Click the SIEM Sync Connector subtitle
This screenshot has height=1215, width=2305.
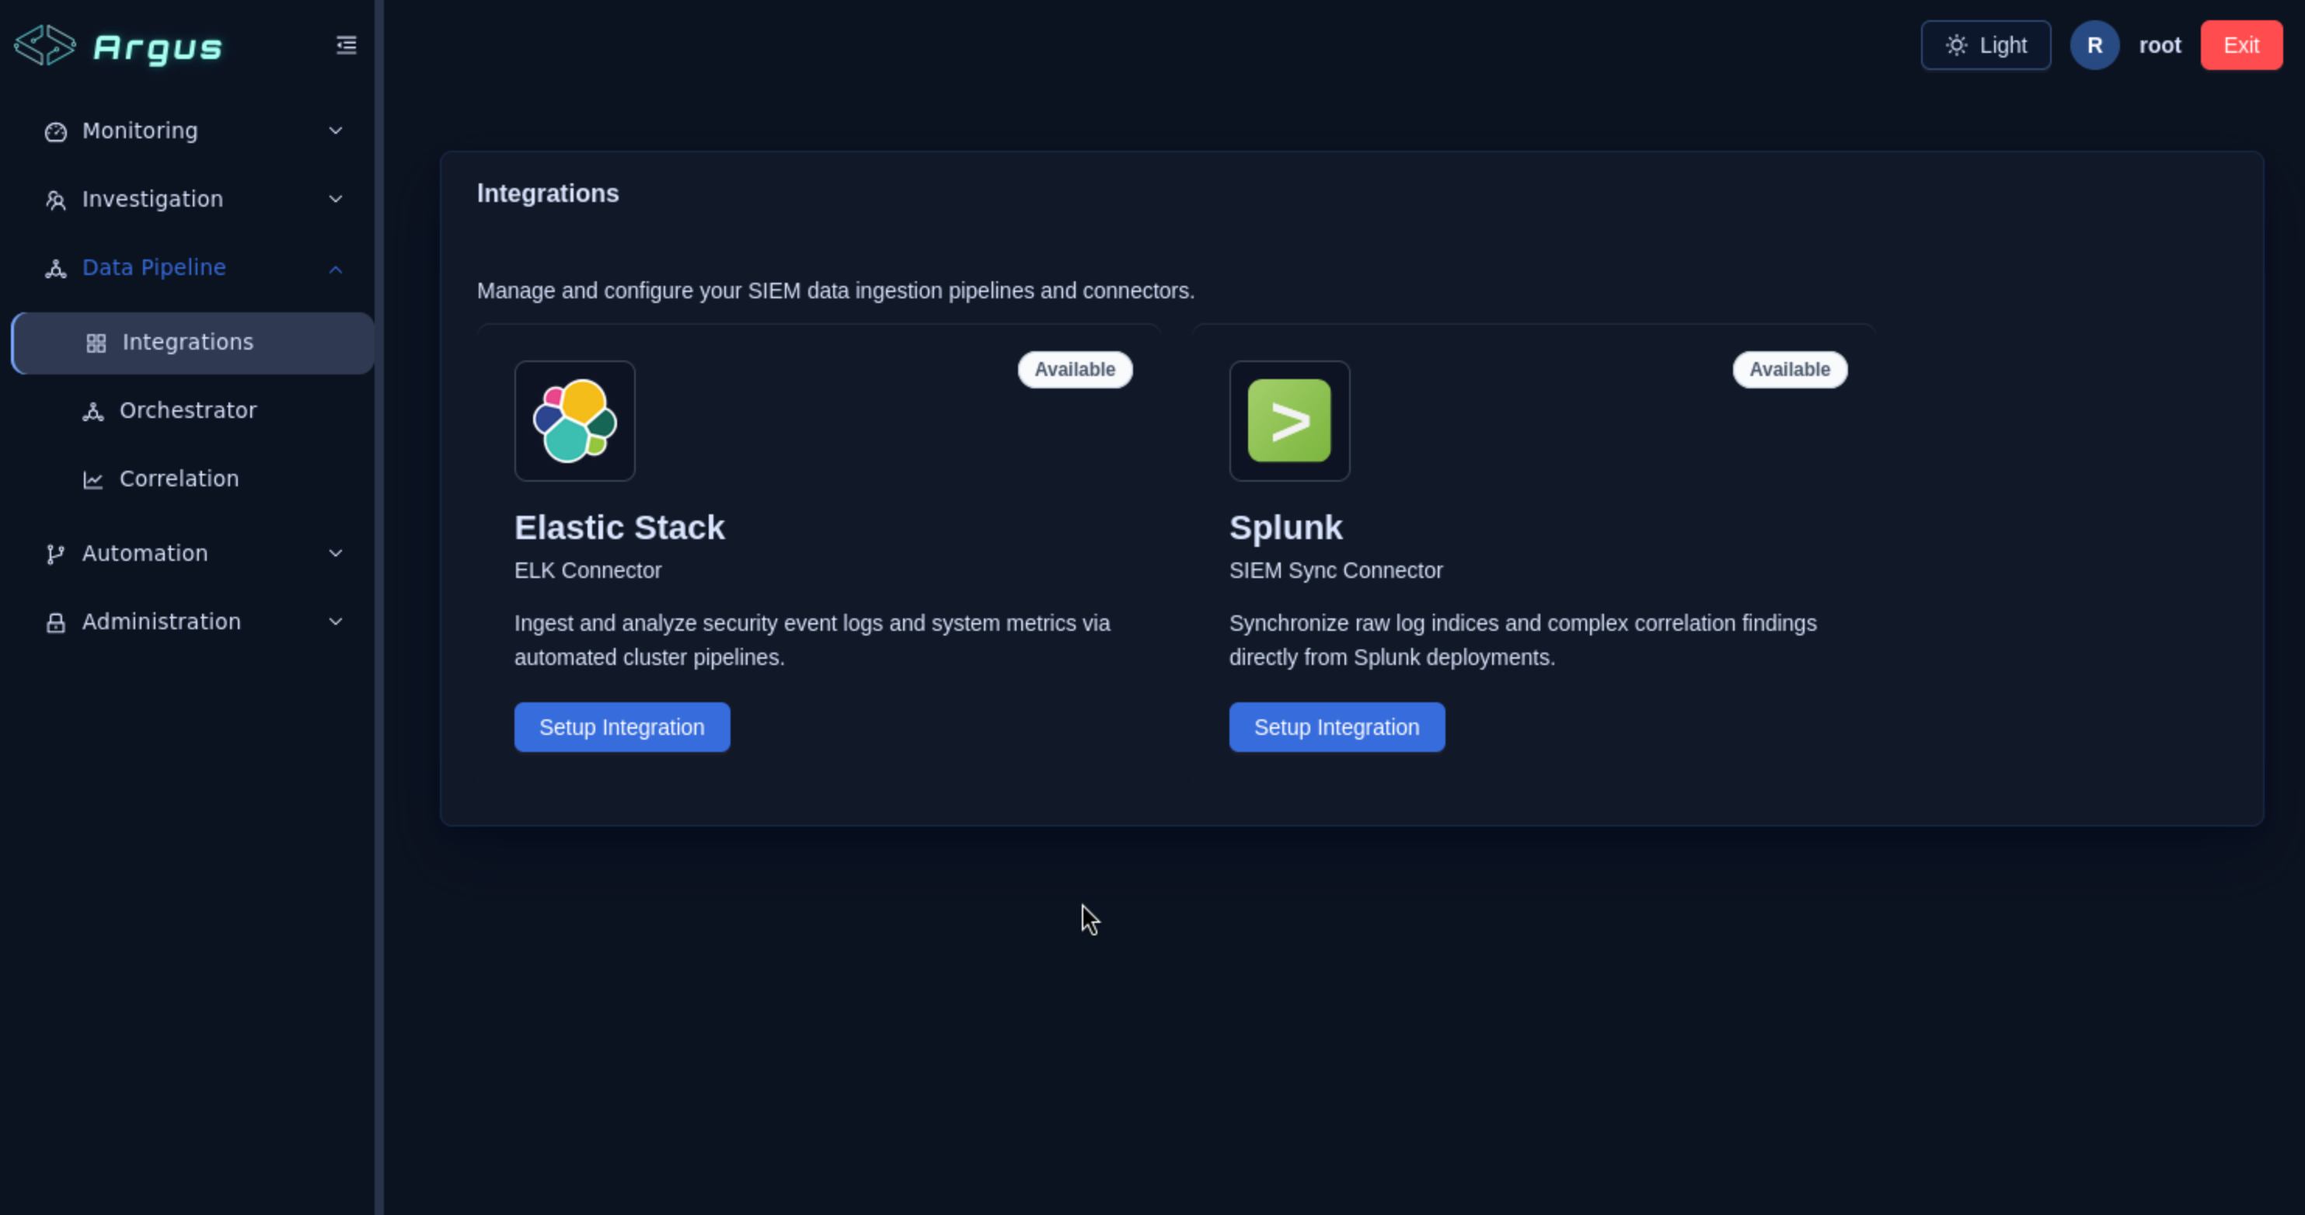coord(1336,571)
